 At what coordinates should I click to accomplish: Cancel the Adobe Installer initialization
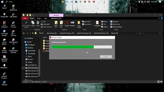[106, 57]
